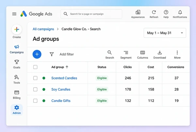196x132 pixels.
Task: Show Notifications bell
Action: tap(180, 14)
